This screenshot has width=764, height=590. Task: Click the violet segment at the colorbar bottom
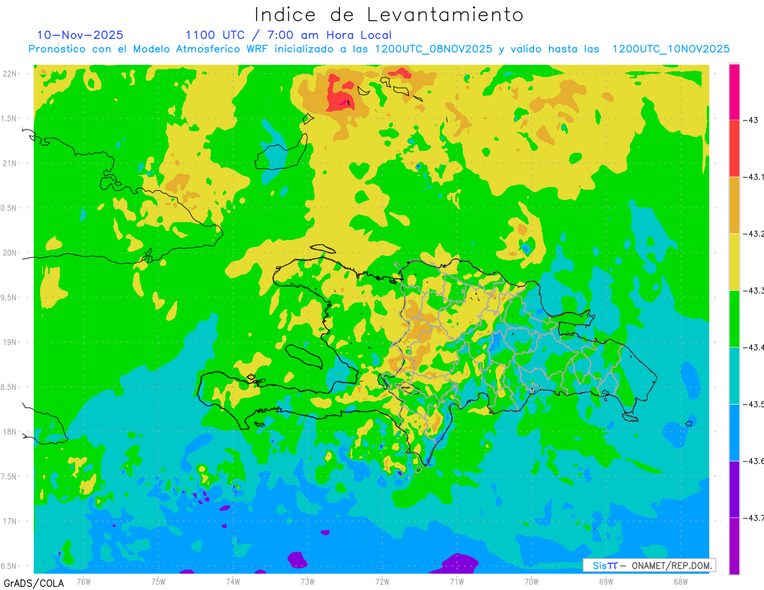click(734, 546)
